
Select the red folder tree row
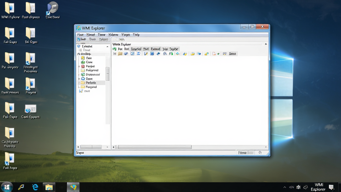[x=88, y=66]
